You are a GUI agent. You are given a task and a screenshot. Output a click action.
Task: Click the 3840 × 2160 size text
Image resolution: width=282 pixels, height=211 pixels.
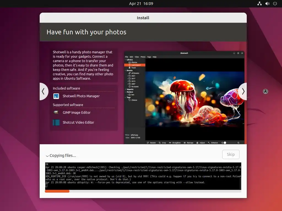coord(135,138)
